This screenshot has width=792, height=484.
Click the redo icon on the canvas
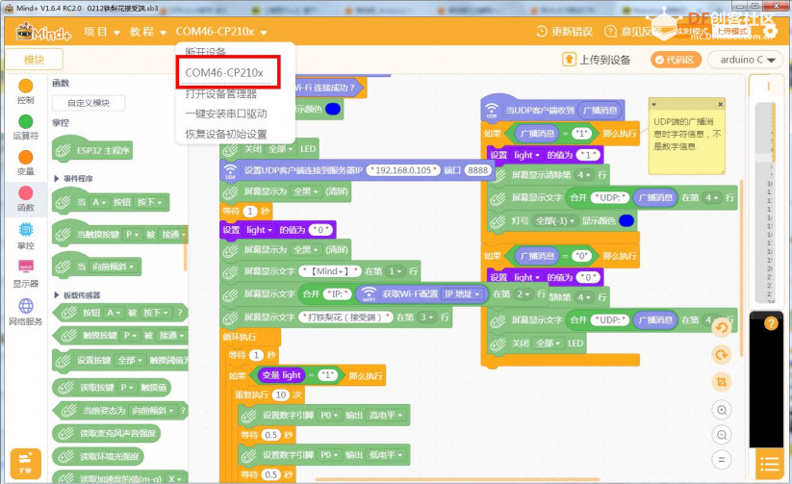(722, 355)
